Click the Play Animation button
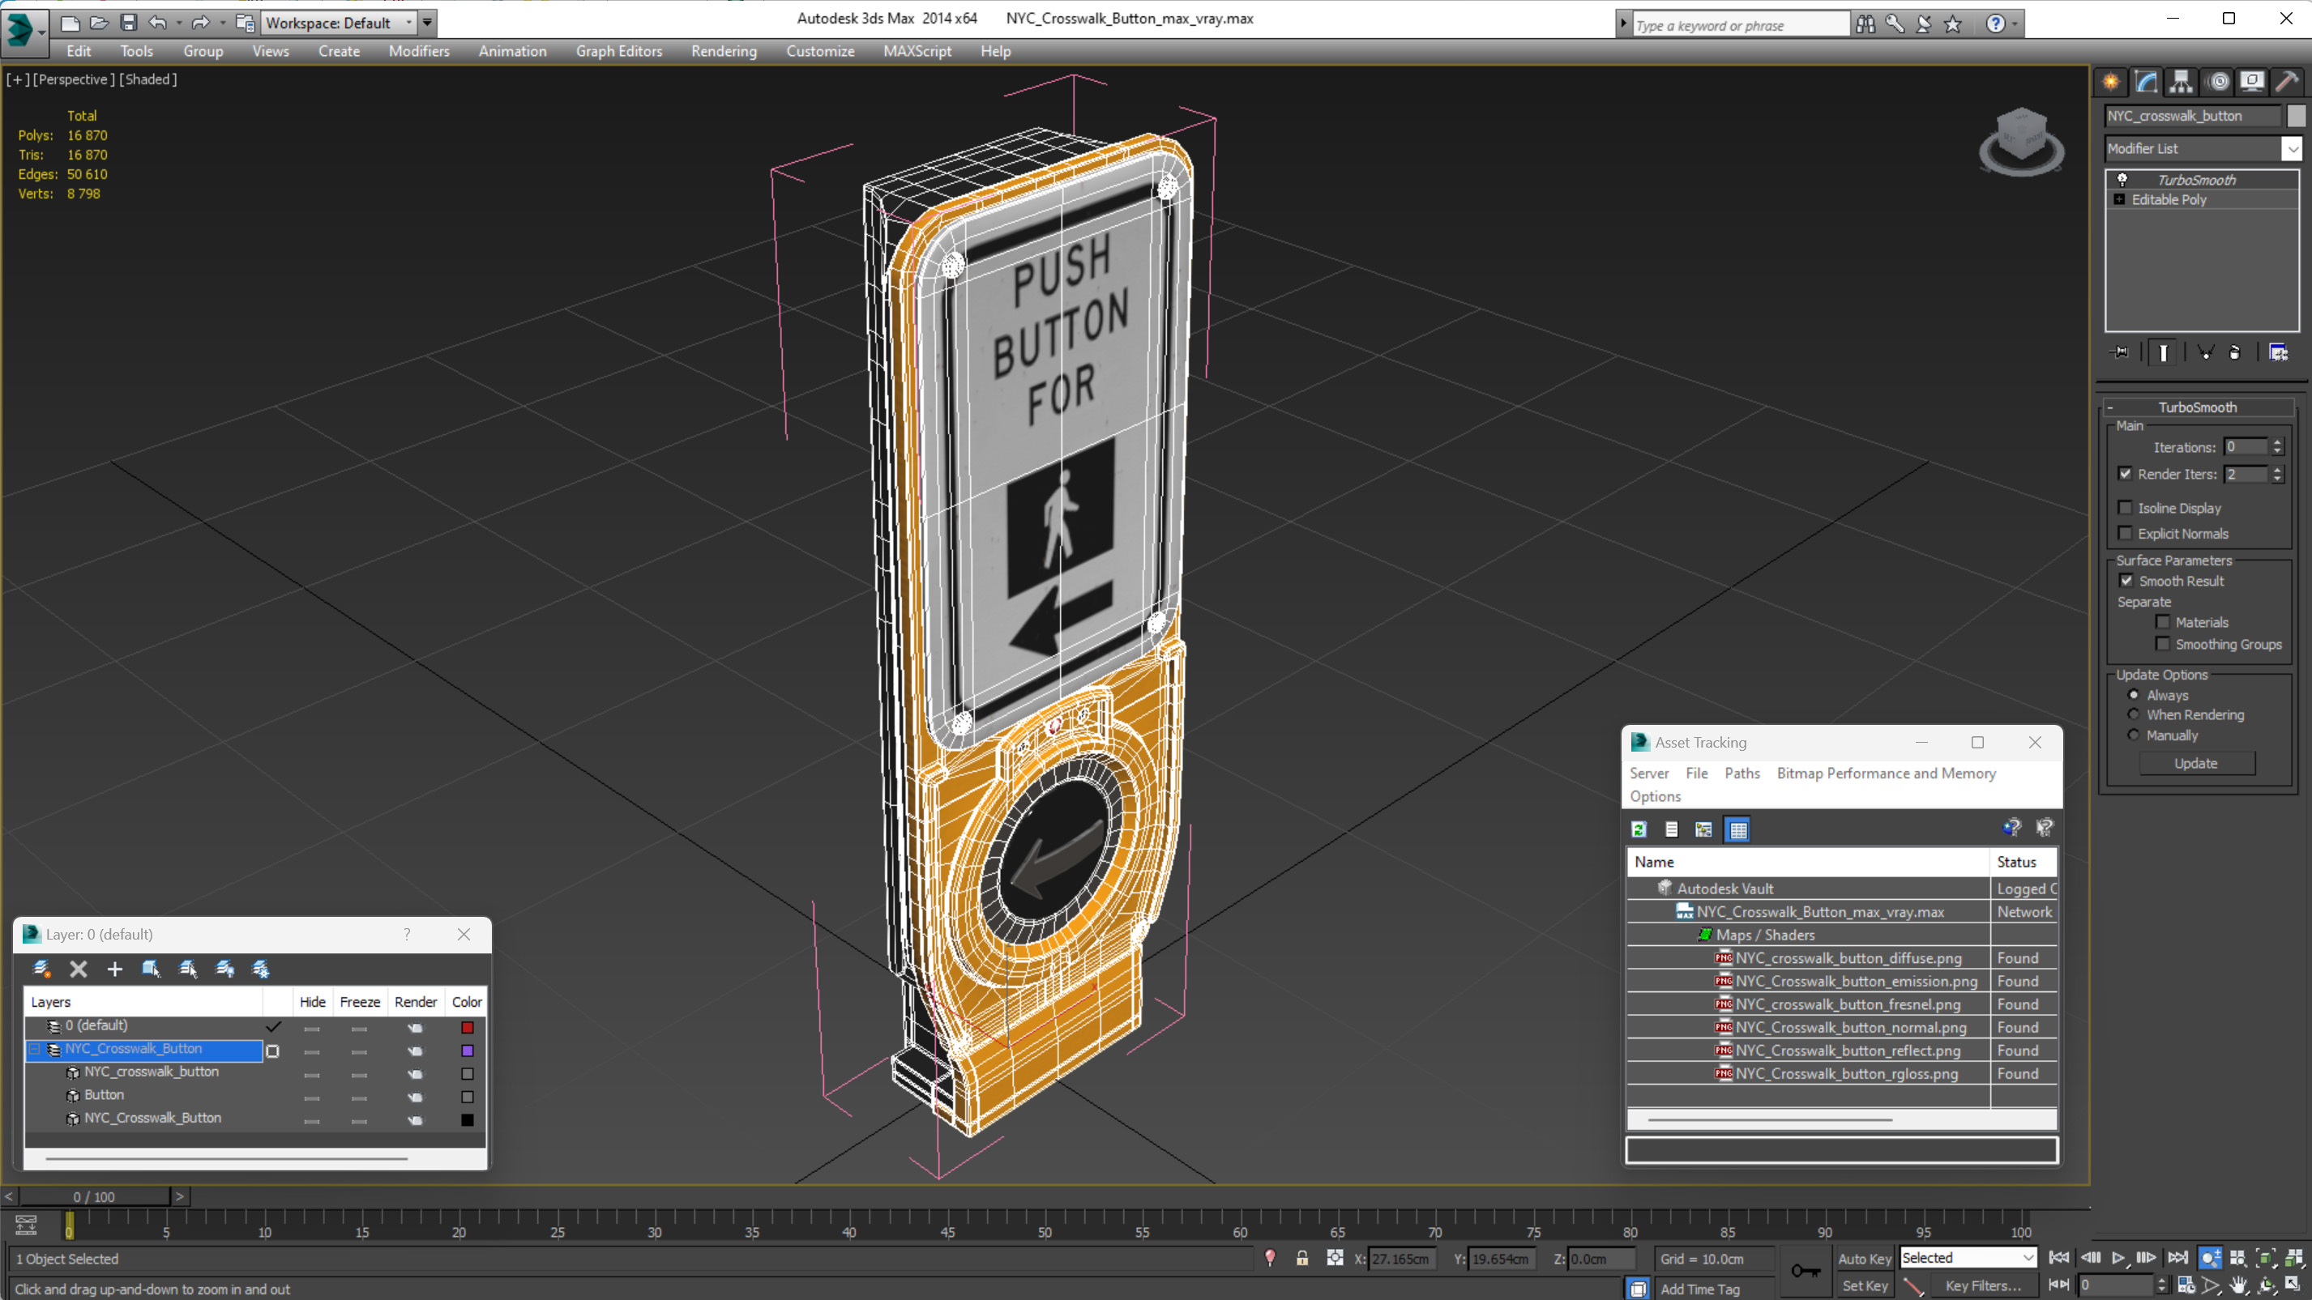Viewport: 2312px width, 1300px height. click(2119, 1258)
